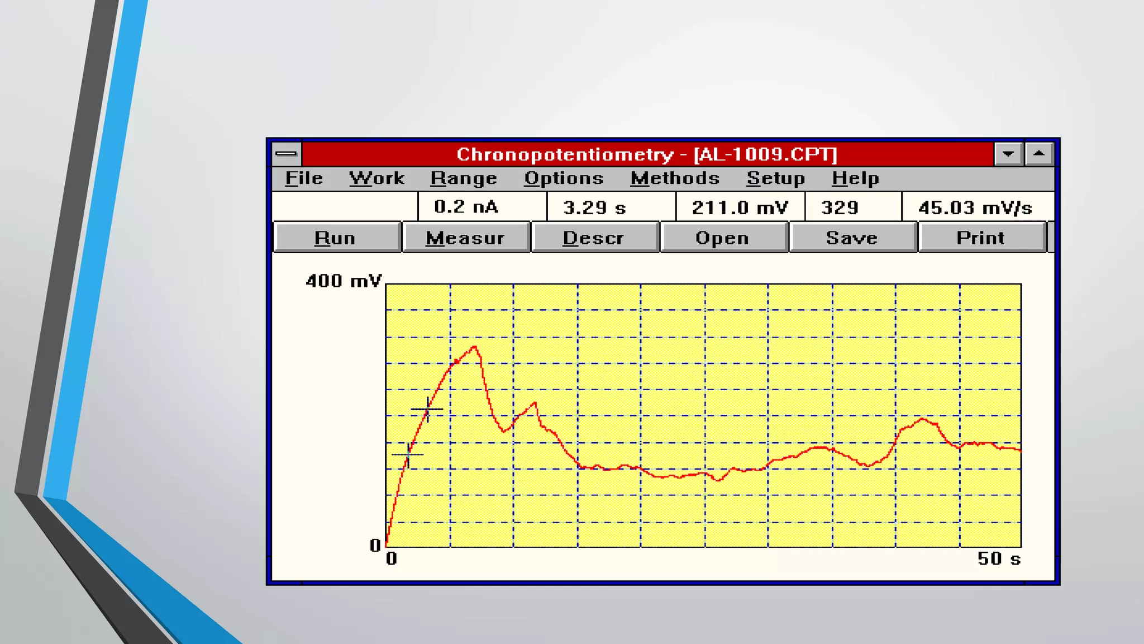The width and height of the screenshot is (1144, 644).
Task: Click the maximize up-arrow title button
Action: [1039, 154]
